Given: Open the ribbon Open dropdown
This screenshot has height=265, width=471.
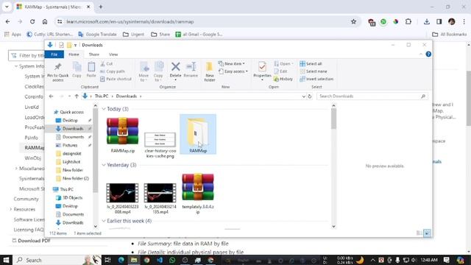Looking at the screenshot, I should tap(283, 64).
